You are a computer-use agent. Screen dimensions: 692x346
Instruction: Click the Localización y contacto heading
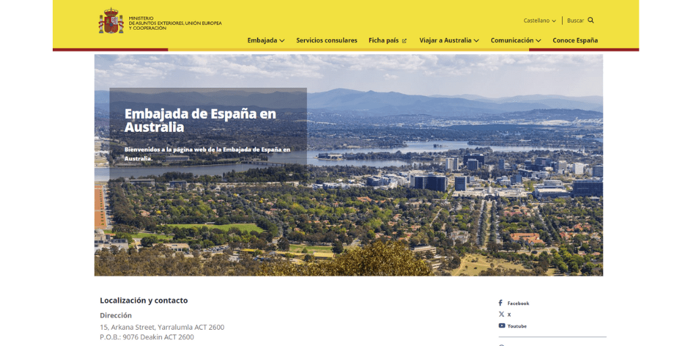pos(144,301)
